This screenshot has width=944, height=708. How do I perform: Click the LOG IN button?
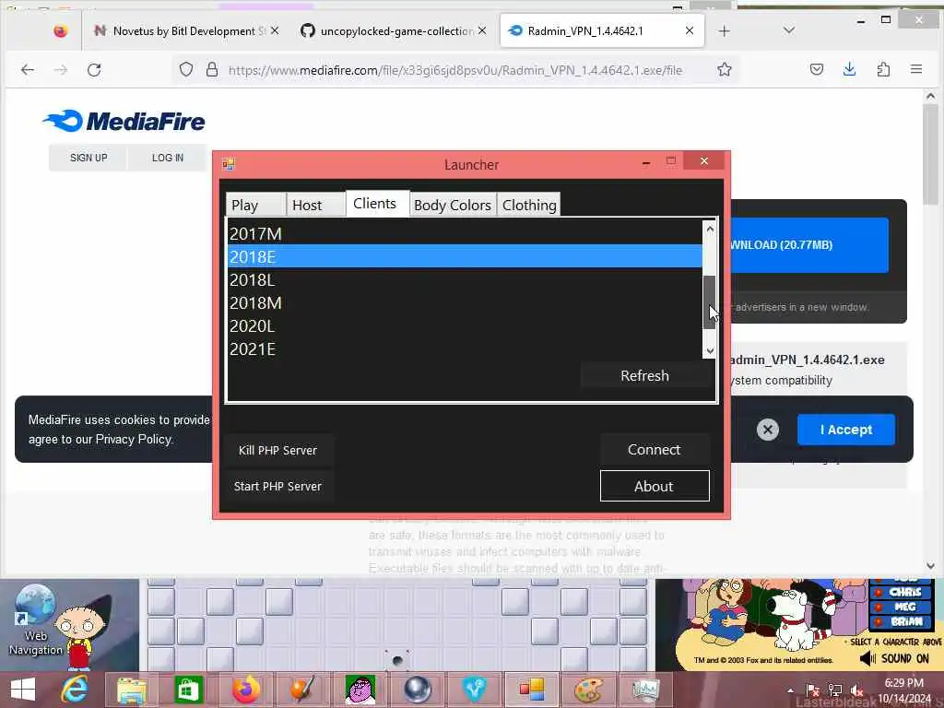[168, 158]
